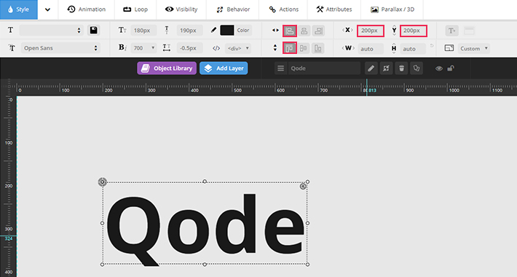This screenshot has height=277, width=517.
Task: Open the Parallax / 3D tab
Action: (392, 9)
